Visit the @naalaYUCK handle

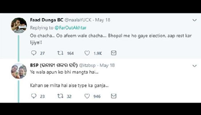click(78, 20)
